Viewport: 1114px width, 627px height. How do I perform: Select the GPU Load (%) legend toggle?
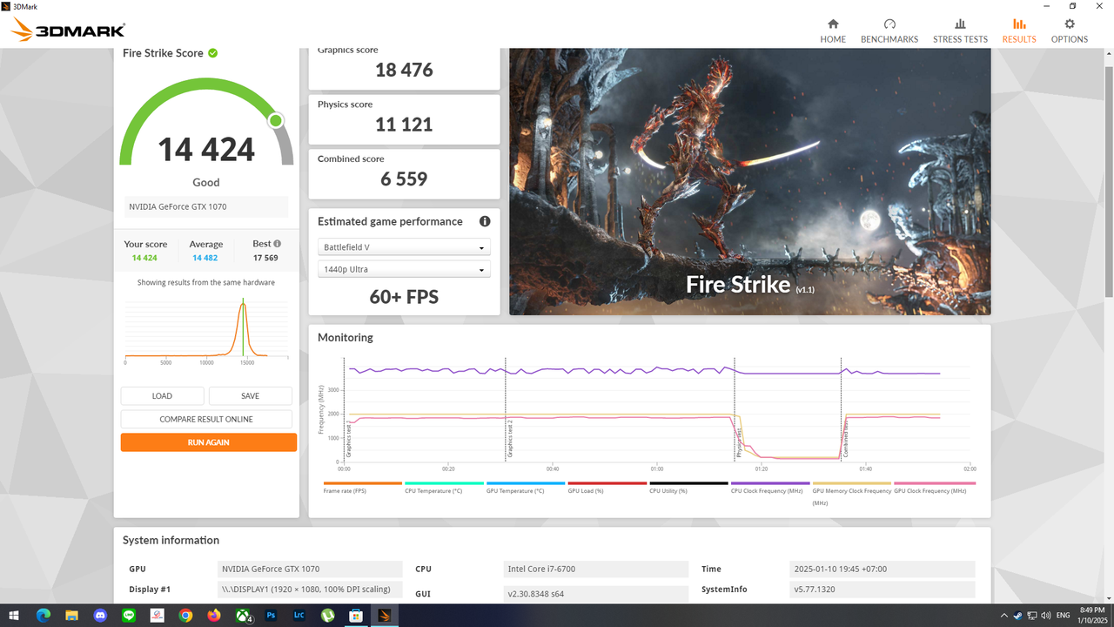click(606, 486)
